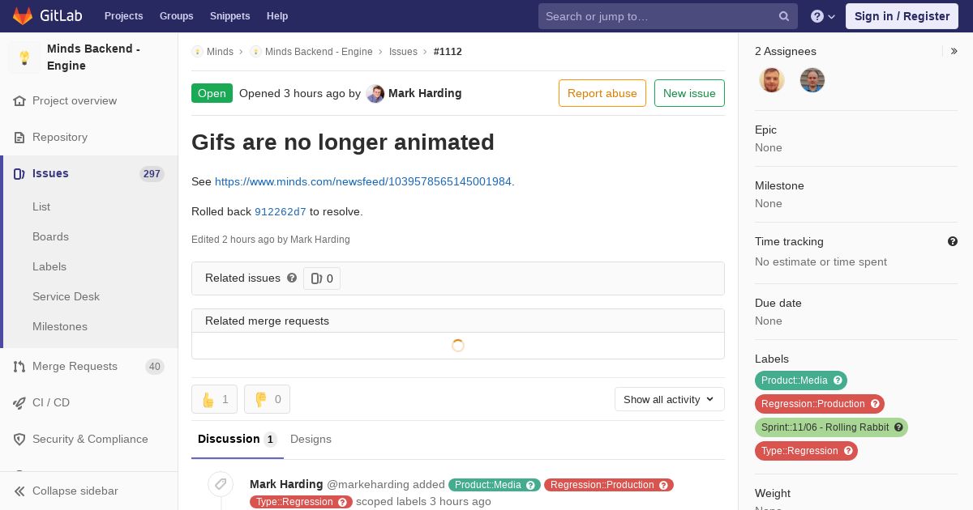Open Issues section in sidebar

tap(50, 173)
